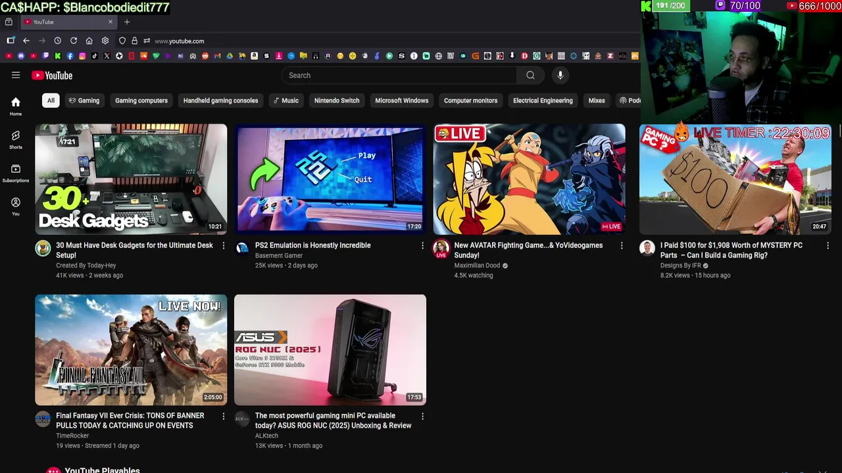Select the Computer monitors chip

(470, 101)
